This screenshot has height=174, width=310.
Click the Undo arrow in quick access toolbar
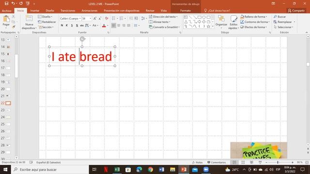pos(13,3)
